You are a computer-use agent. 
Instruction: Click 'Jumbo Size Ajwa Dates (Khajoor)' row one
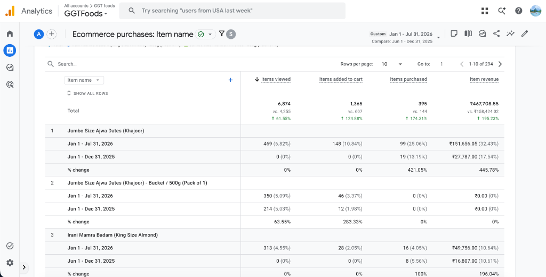(x=106, y=131)
